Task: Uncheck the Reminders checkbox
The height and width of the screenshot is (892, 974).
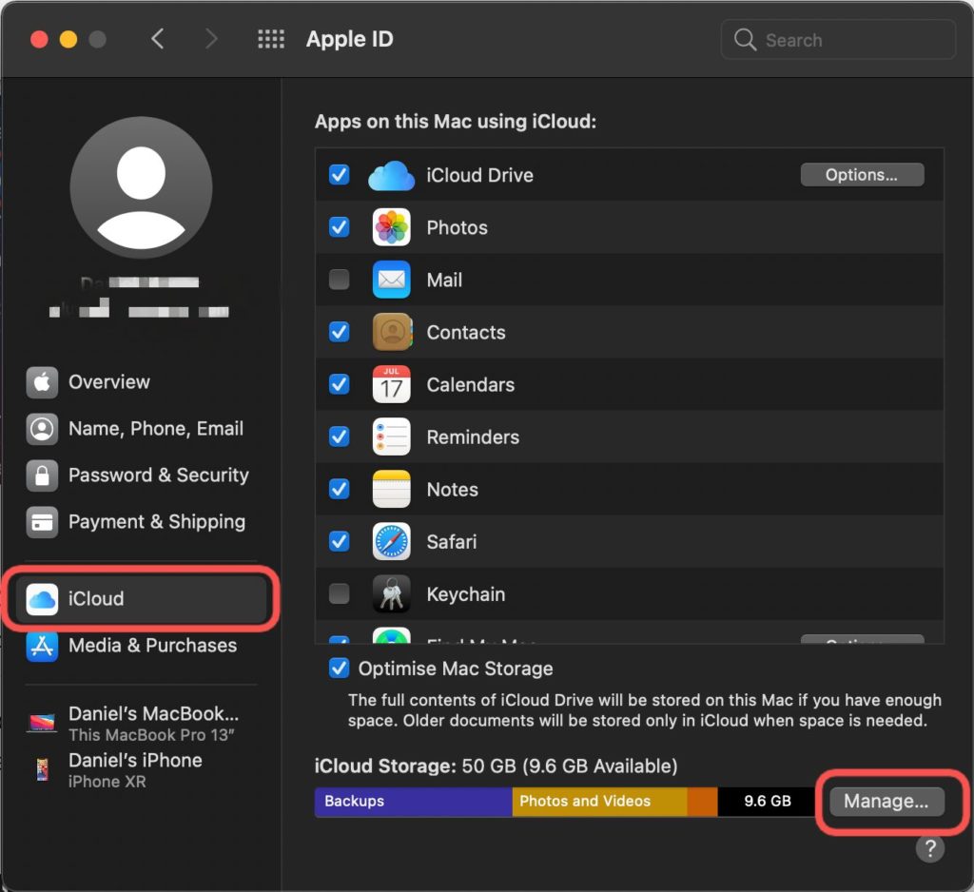Action: click(340, 436)
